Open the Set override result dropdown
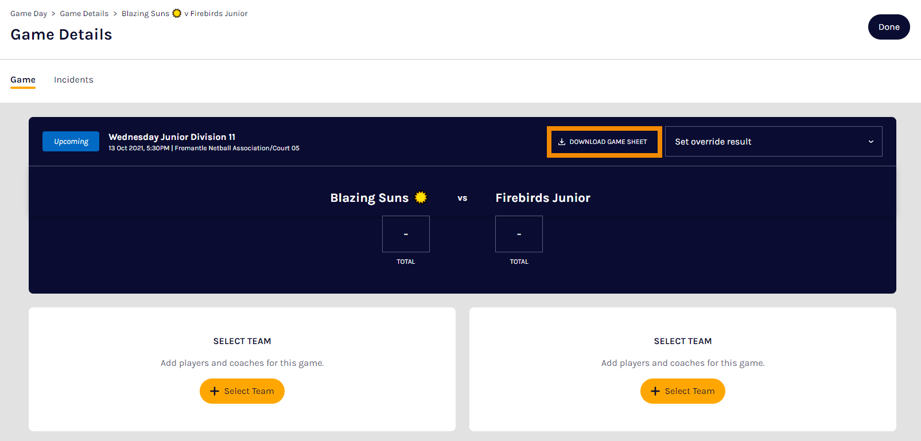 (774, 142)
